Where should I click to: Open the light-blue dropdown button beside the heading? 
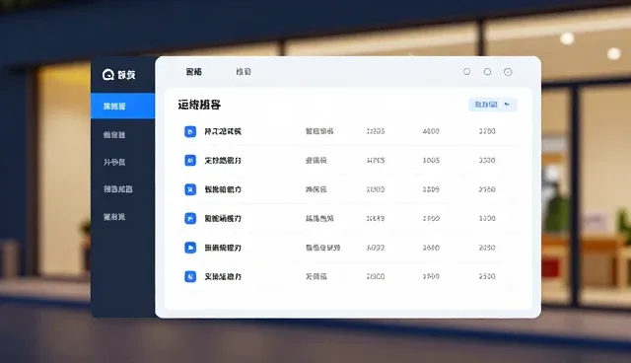pos(493,105)
